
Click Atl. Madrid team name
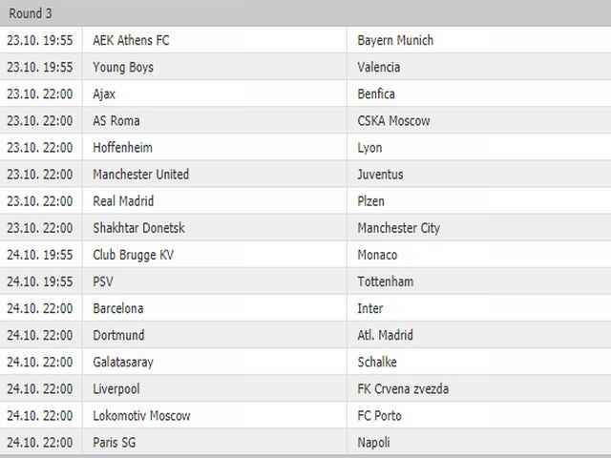tap(385, 335)
